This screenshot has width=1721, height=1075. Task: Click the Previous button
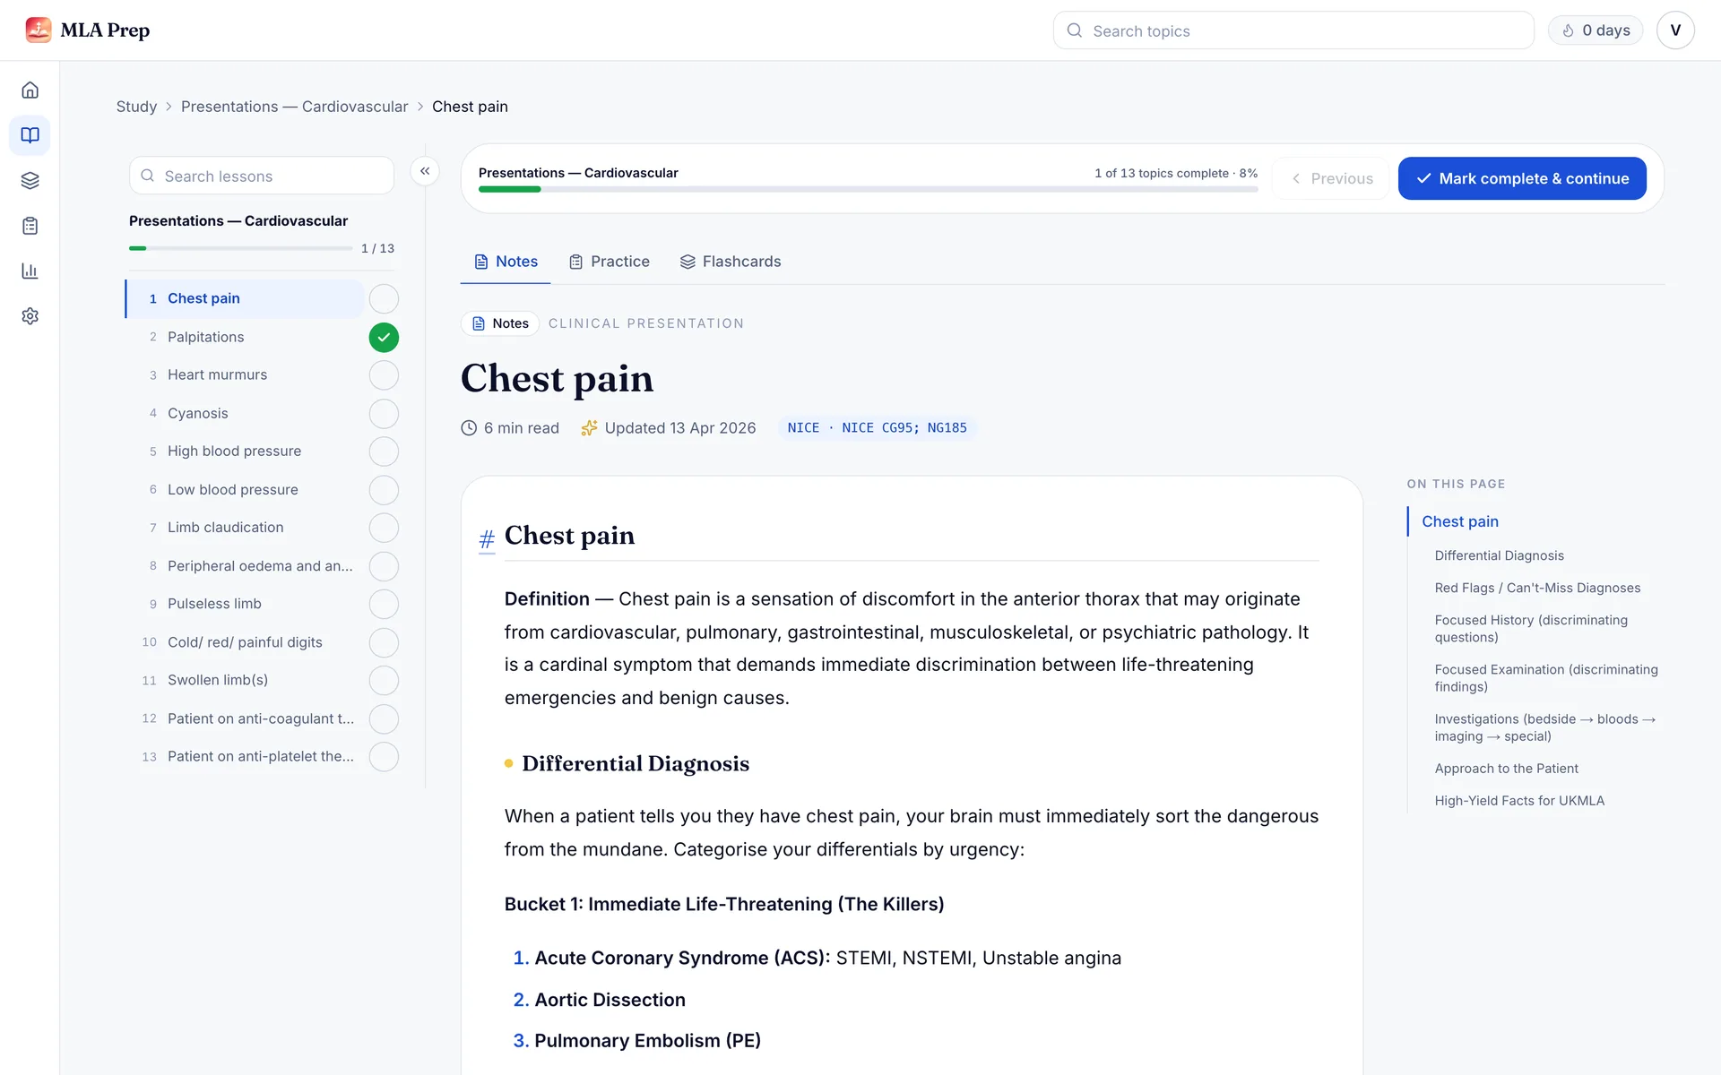pyautogui.click(x=1332, y=178)
